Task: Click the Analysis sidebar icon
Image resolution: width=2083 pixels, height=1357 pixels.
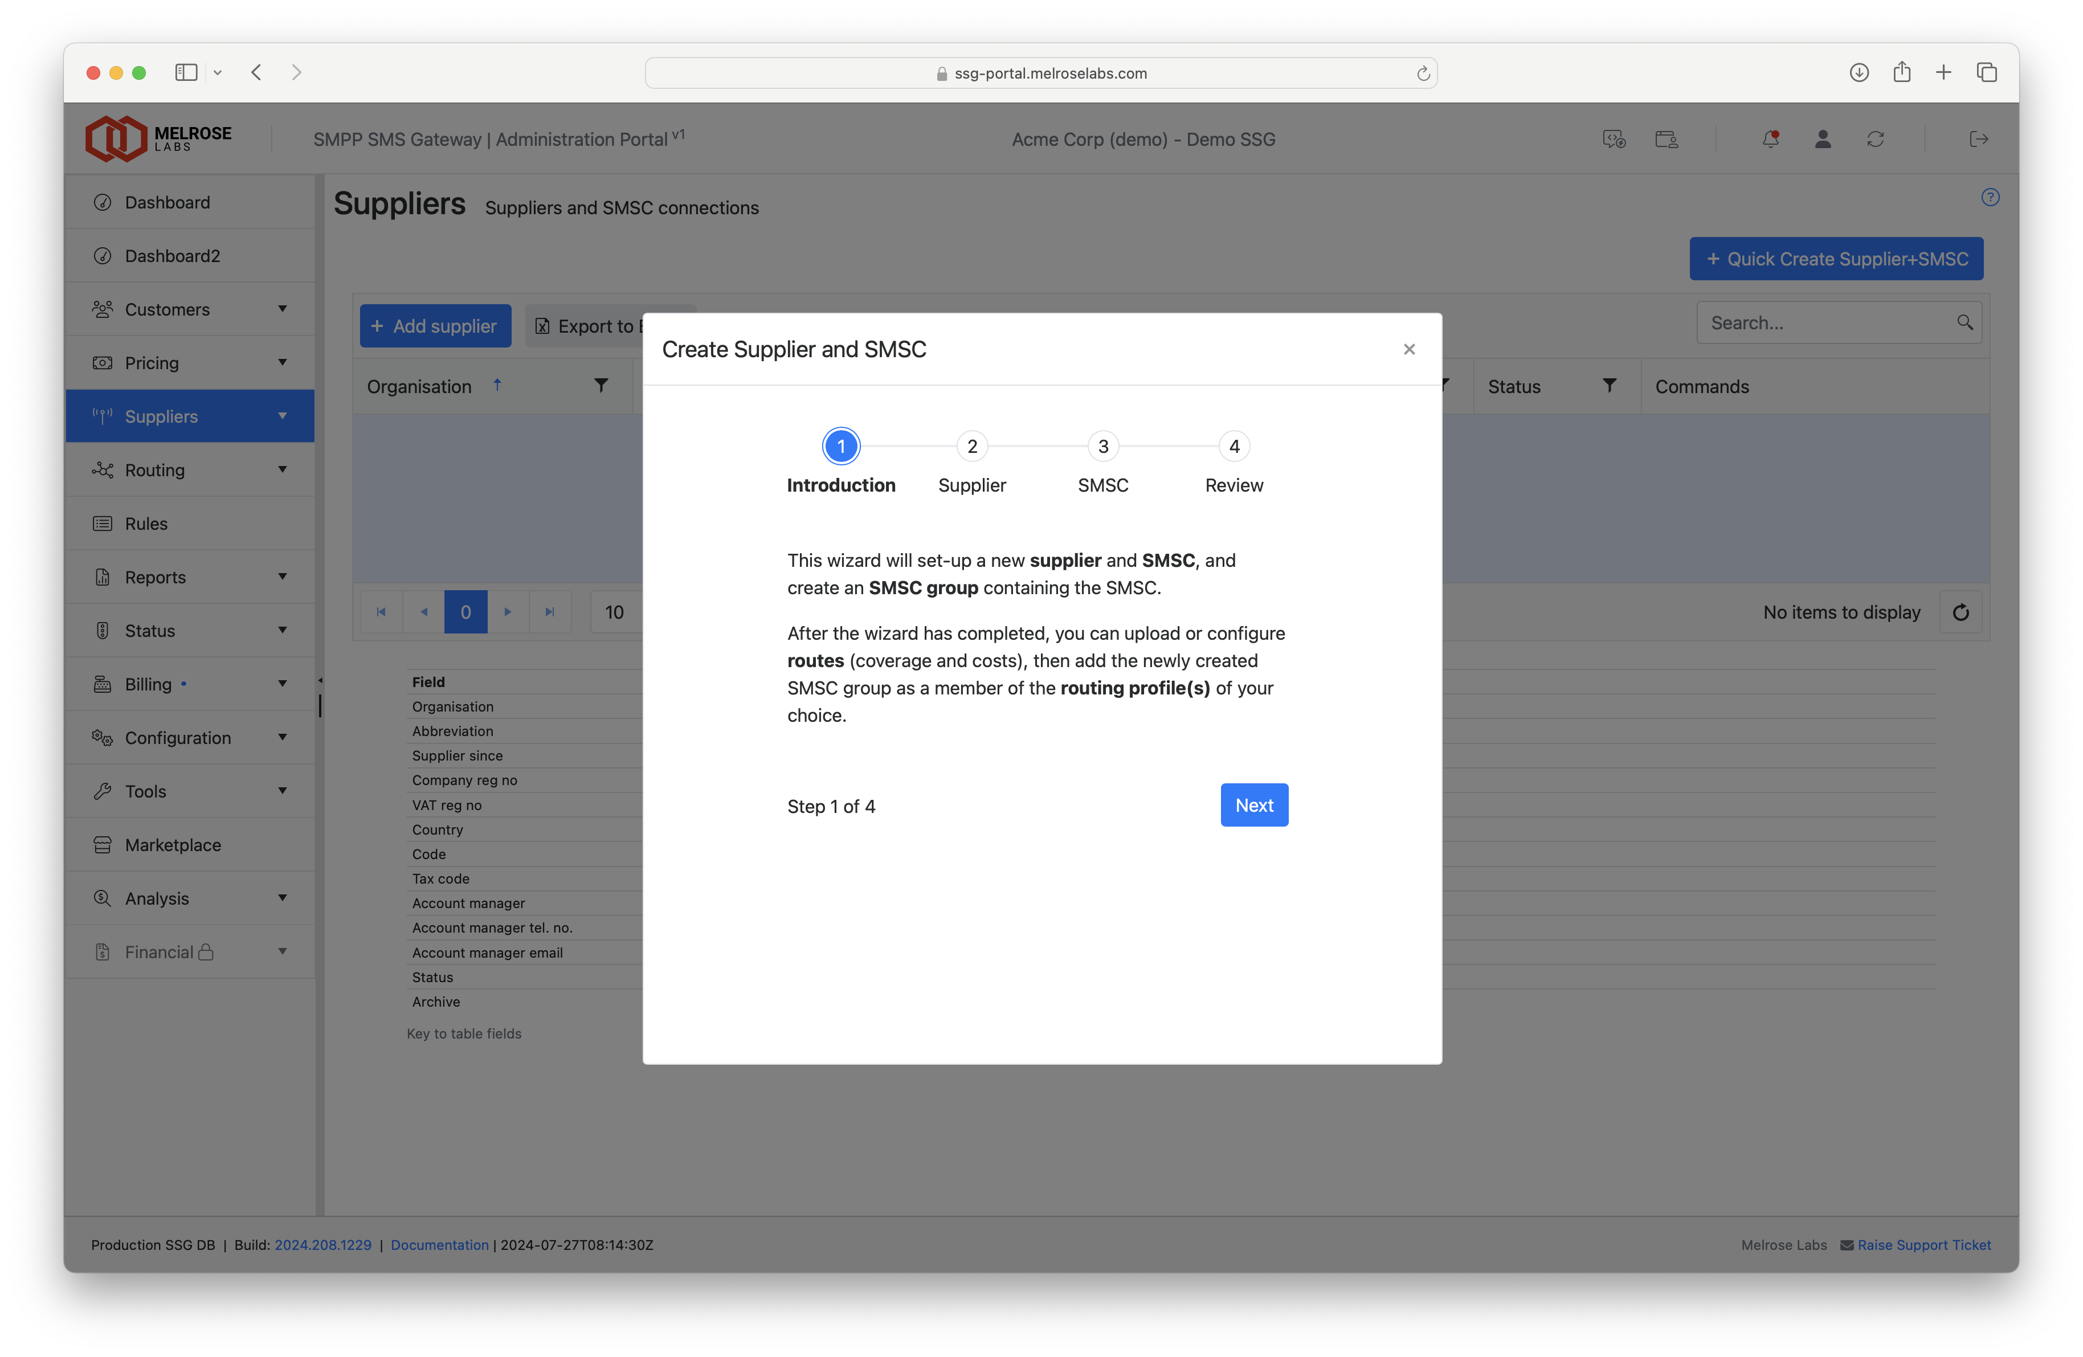Action: (x=103, y=898)
